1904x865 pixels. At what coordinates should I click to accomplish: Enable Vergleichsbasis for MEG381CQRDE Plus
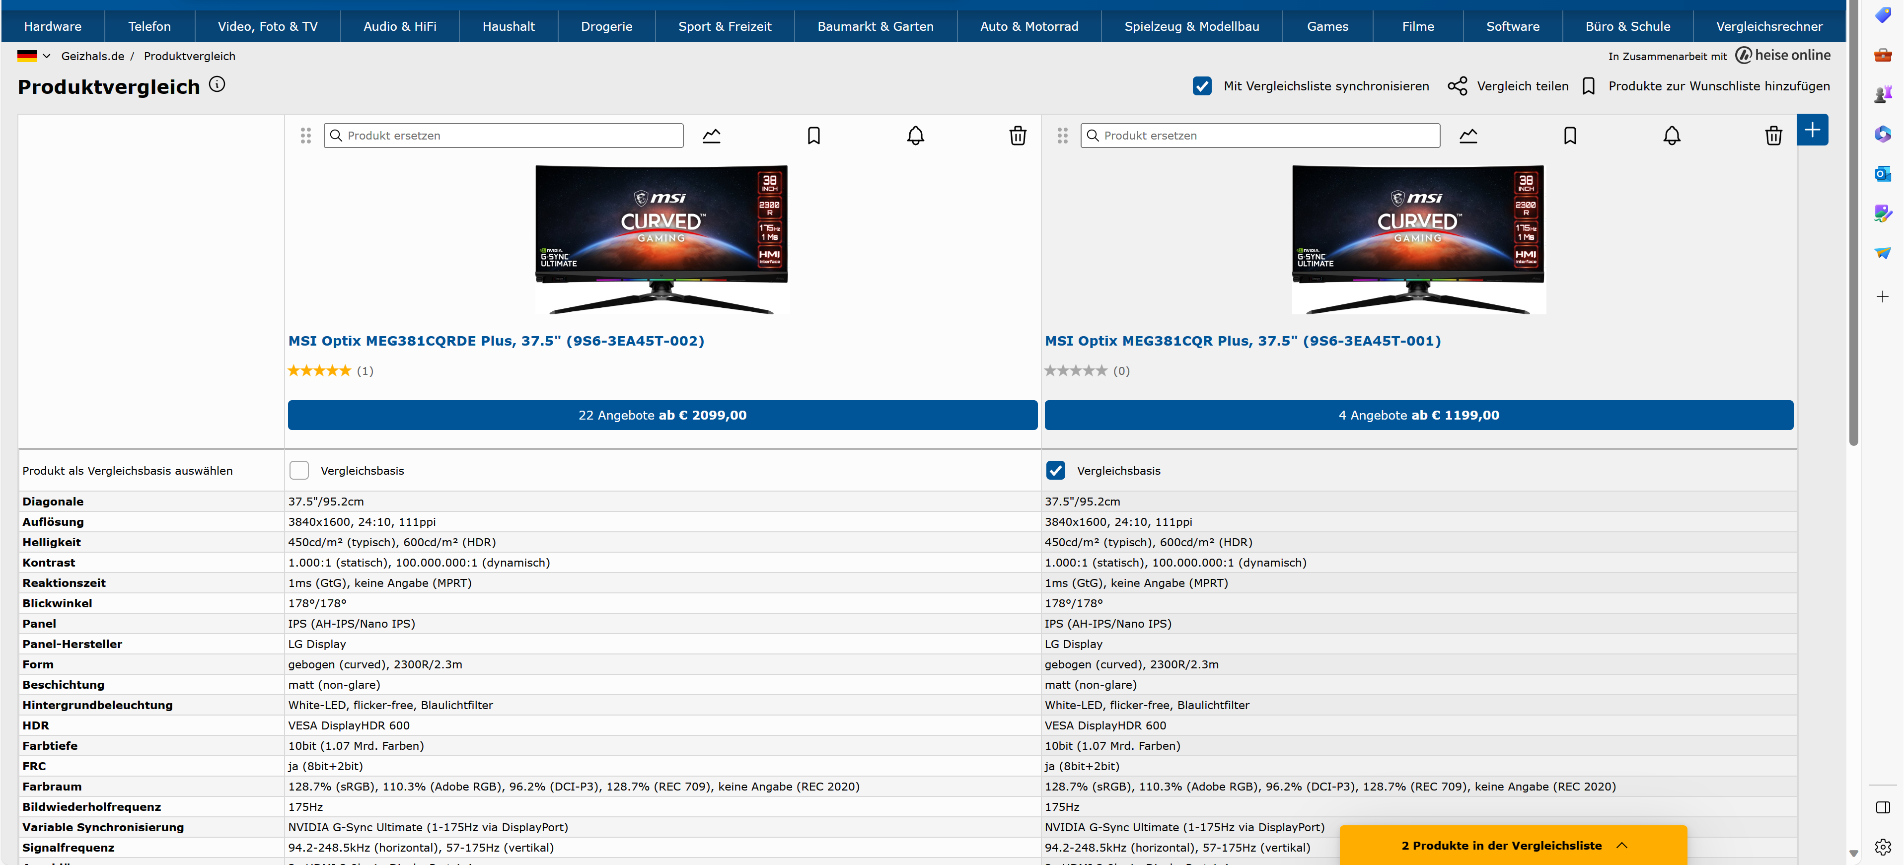tap(299, 470)
